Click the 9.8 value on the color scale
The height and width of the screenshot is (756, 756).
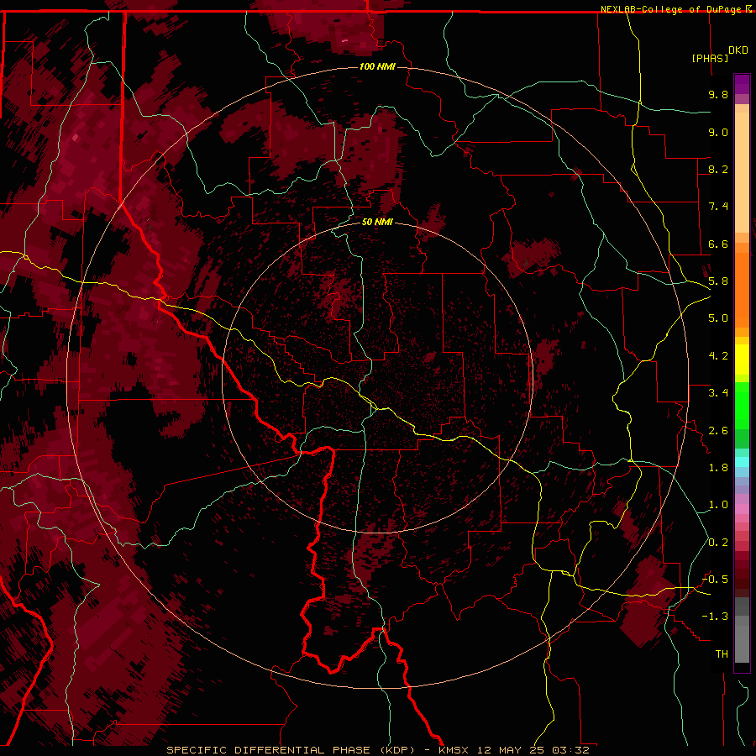coord(718,94)
